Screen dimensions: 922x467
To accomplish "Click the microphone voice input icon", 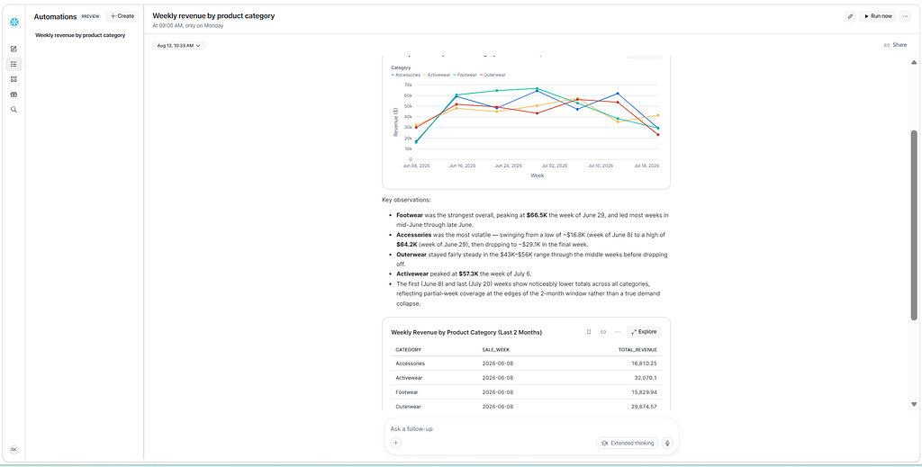I will (667, 443).
